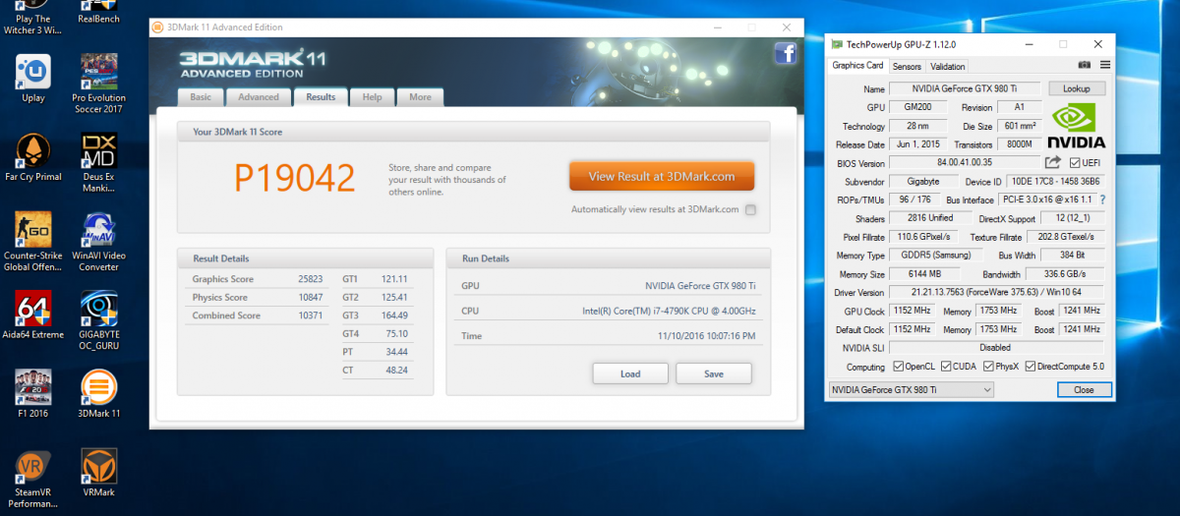Click the P19042 score text
Viewport: 1180px width, 516px height.
(295, 178)
